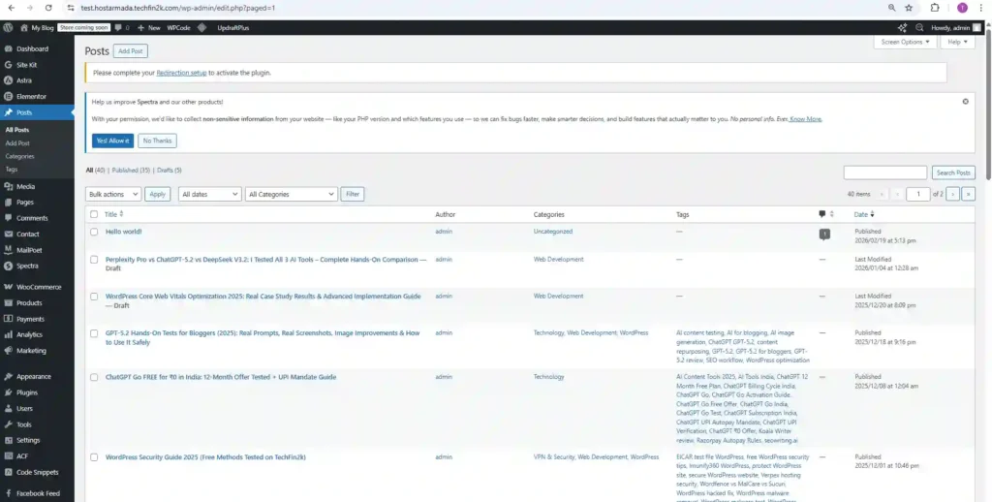Show Published (35) posts filter
This screenshot has height=502, width=992.
(x=131, y=171)
